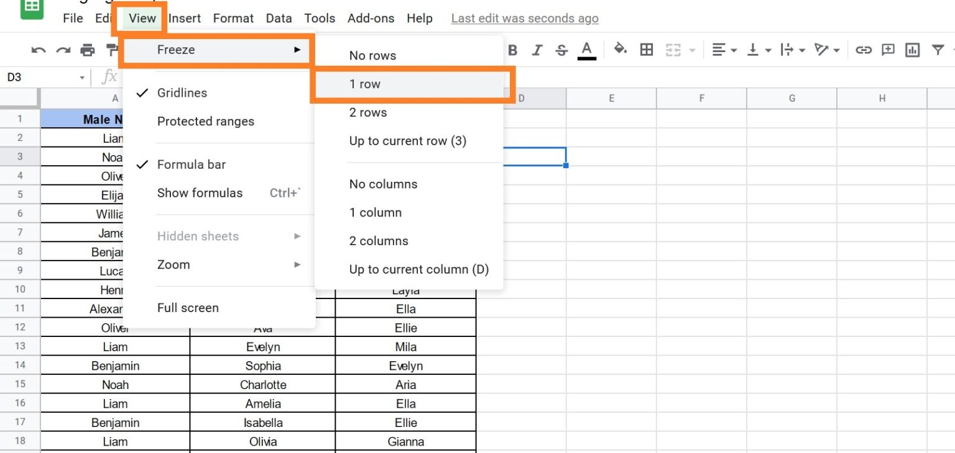The image size is (955, 453).
Task: Expand the Zoom submenu arrow
Action: tap(297, 264)
